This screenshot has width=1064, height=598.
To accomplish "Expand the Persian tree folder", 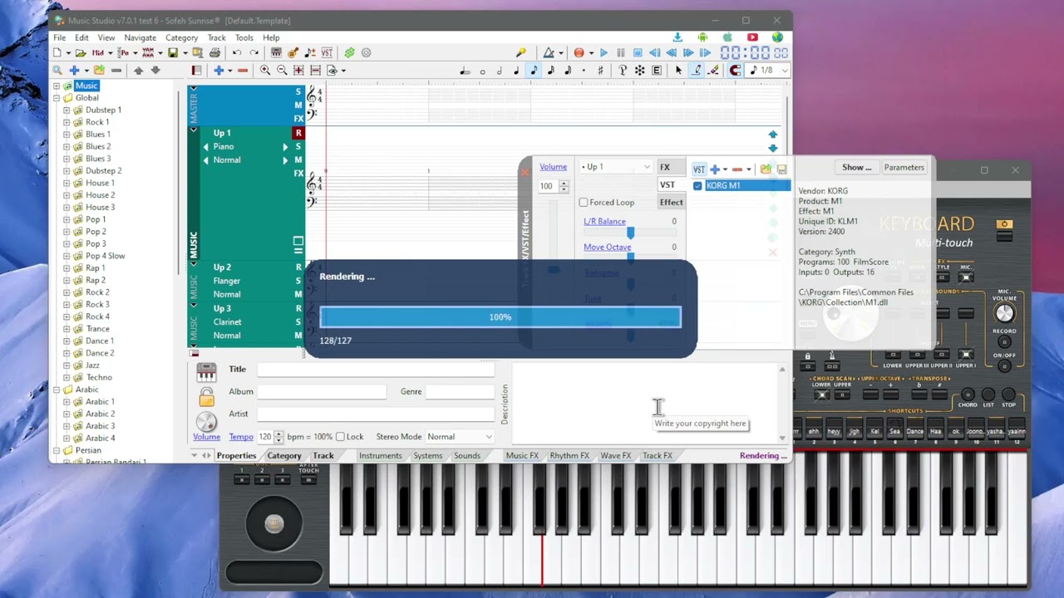I will pyautogui.click(x=57, y=451).
